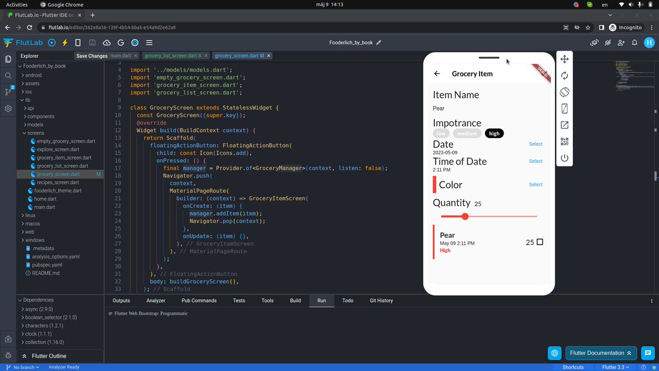Select the 'low' importance chip
659x371 pixels.
442,134
